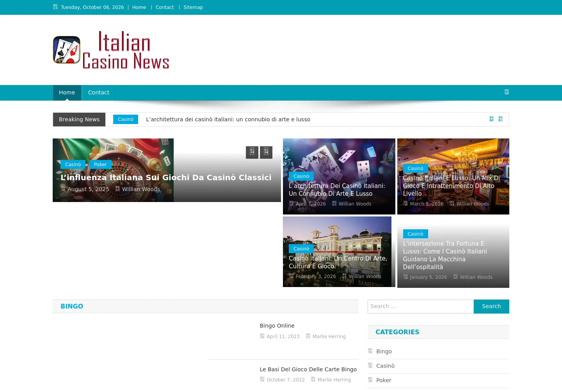Open the Casinò category in the sidebar

[386, 366]
